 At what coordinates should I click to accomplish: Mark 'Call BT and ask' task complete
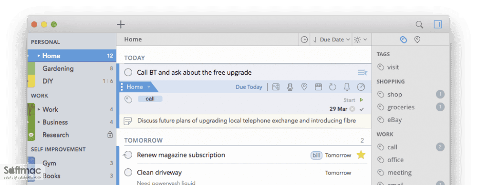point(128,72)
